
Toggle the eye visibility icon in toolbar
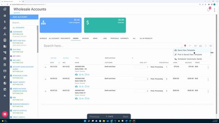(195, 46)
